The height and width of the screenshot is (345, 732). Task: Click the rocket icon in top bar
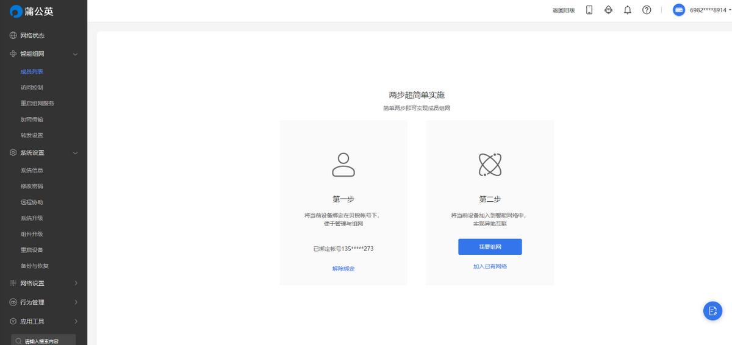point(608,10)
